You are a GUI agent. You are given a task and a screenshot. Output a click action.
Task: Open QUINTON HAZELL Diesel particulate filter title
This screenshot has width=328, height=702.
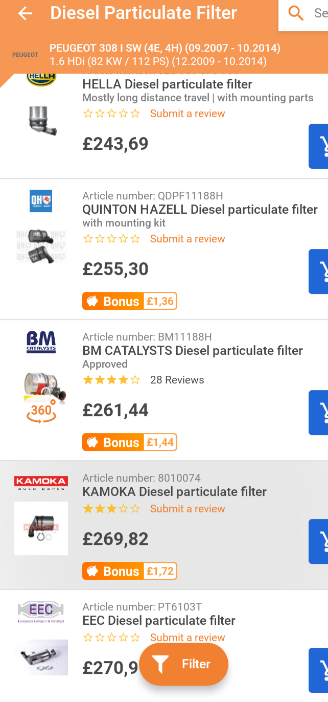click(200, 210)
